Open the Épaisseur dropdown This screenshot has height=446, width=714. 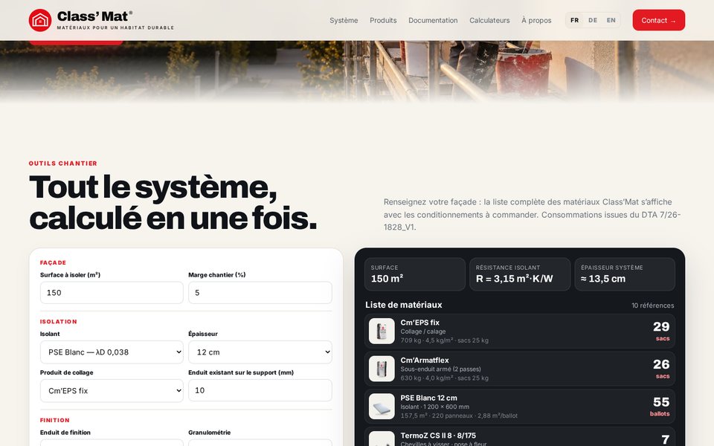coord(260,352)
